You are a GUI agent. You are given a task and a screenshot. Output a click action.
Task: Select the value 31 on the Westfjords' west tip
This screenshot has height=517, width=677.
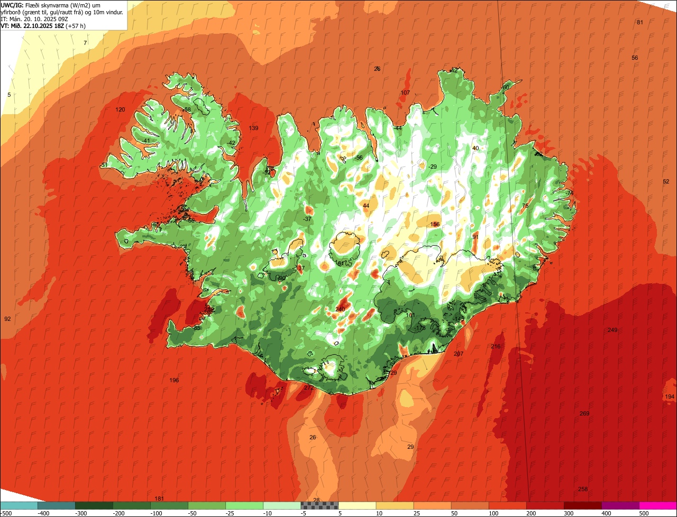[x=104, y=165]
